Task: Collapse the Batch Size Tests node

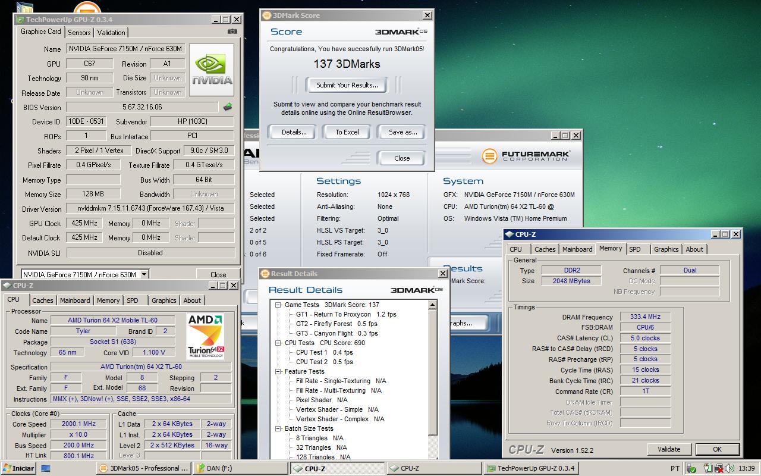Action: click(x=278, y=428)
